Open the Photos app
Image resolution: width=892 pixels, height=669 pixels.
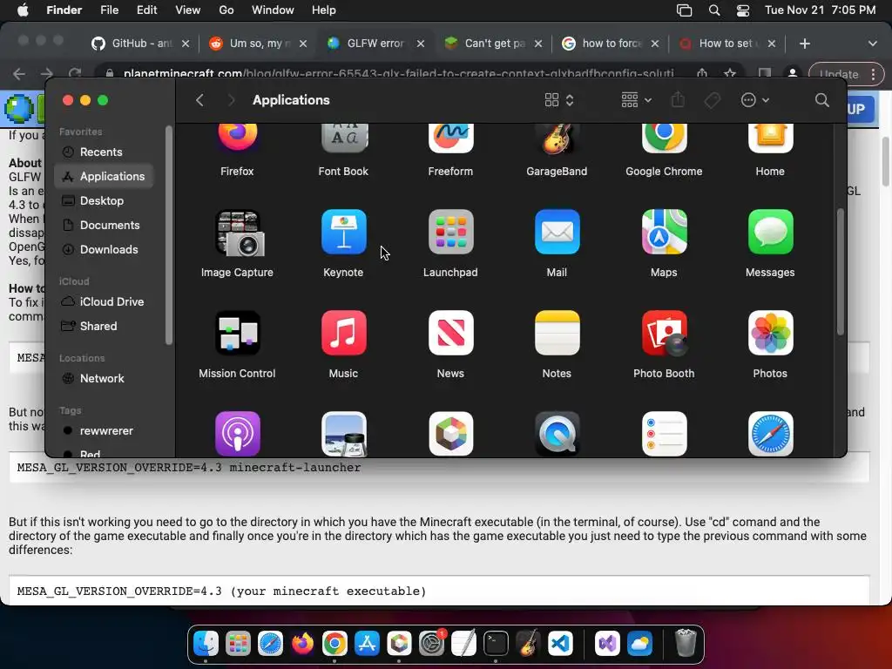click(x=770, y=333)
